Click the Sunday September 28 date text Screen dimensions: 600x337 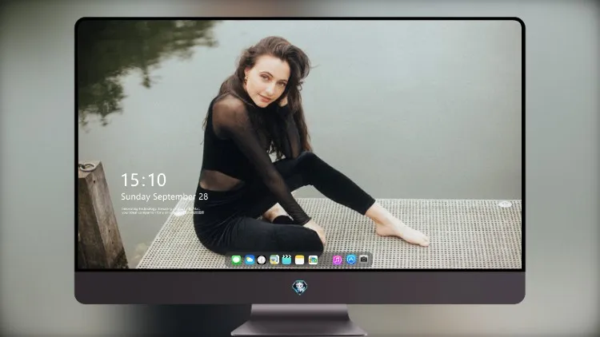pyautogui.click(x=165, y=196)
